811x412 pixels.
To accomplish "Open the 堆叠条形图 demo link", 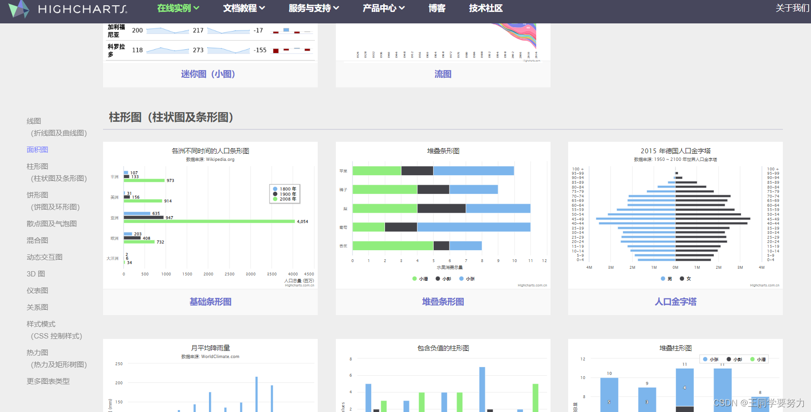I will pos(443,302).
